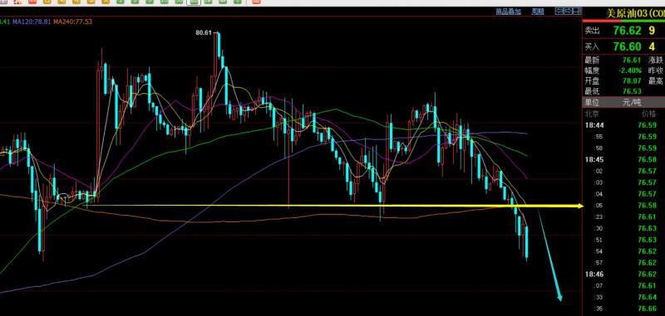Screen dimensions: 665x316
Task: Click price 76.61 in the :07 row
Action: (648, 285)
